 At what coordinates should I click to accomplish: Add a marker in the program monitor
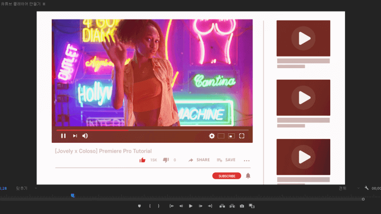click(139, 206)
